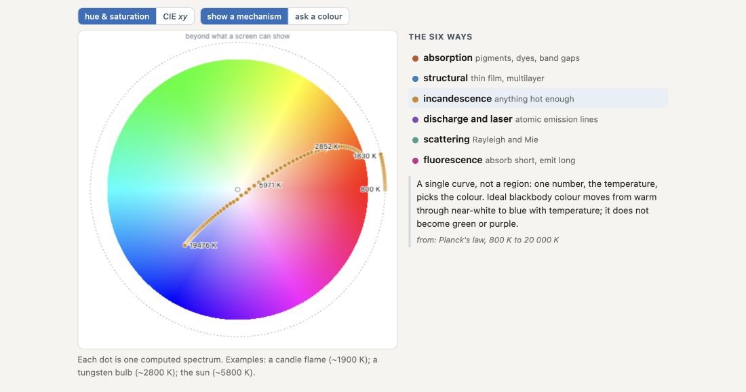The height and width of the screenshot is (392, 746).
Task: Click 'beyond what a screen can show' label
Action: tap(237, 36)
